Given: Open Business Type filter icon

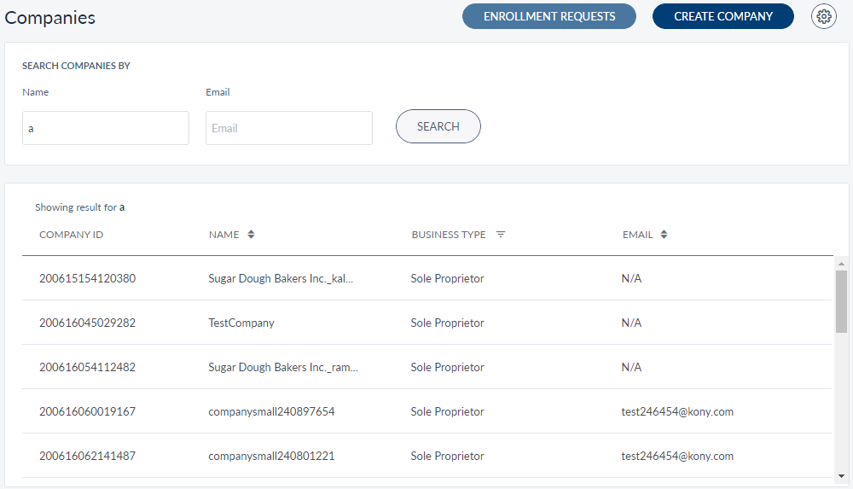Looking at the screenshot, I should [501, 235].
